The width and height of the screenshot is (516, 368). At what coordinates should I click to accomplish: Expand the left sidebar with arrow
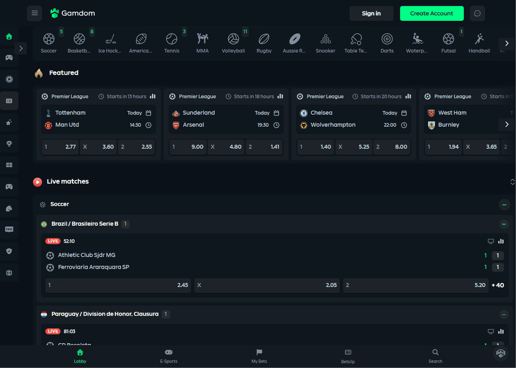tap(21, 48)
